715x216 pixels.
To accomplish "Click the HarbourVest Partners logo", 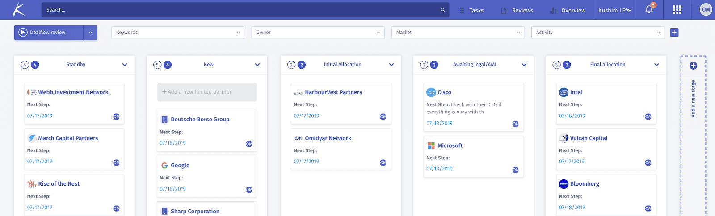I will [299, 93].
